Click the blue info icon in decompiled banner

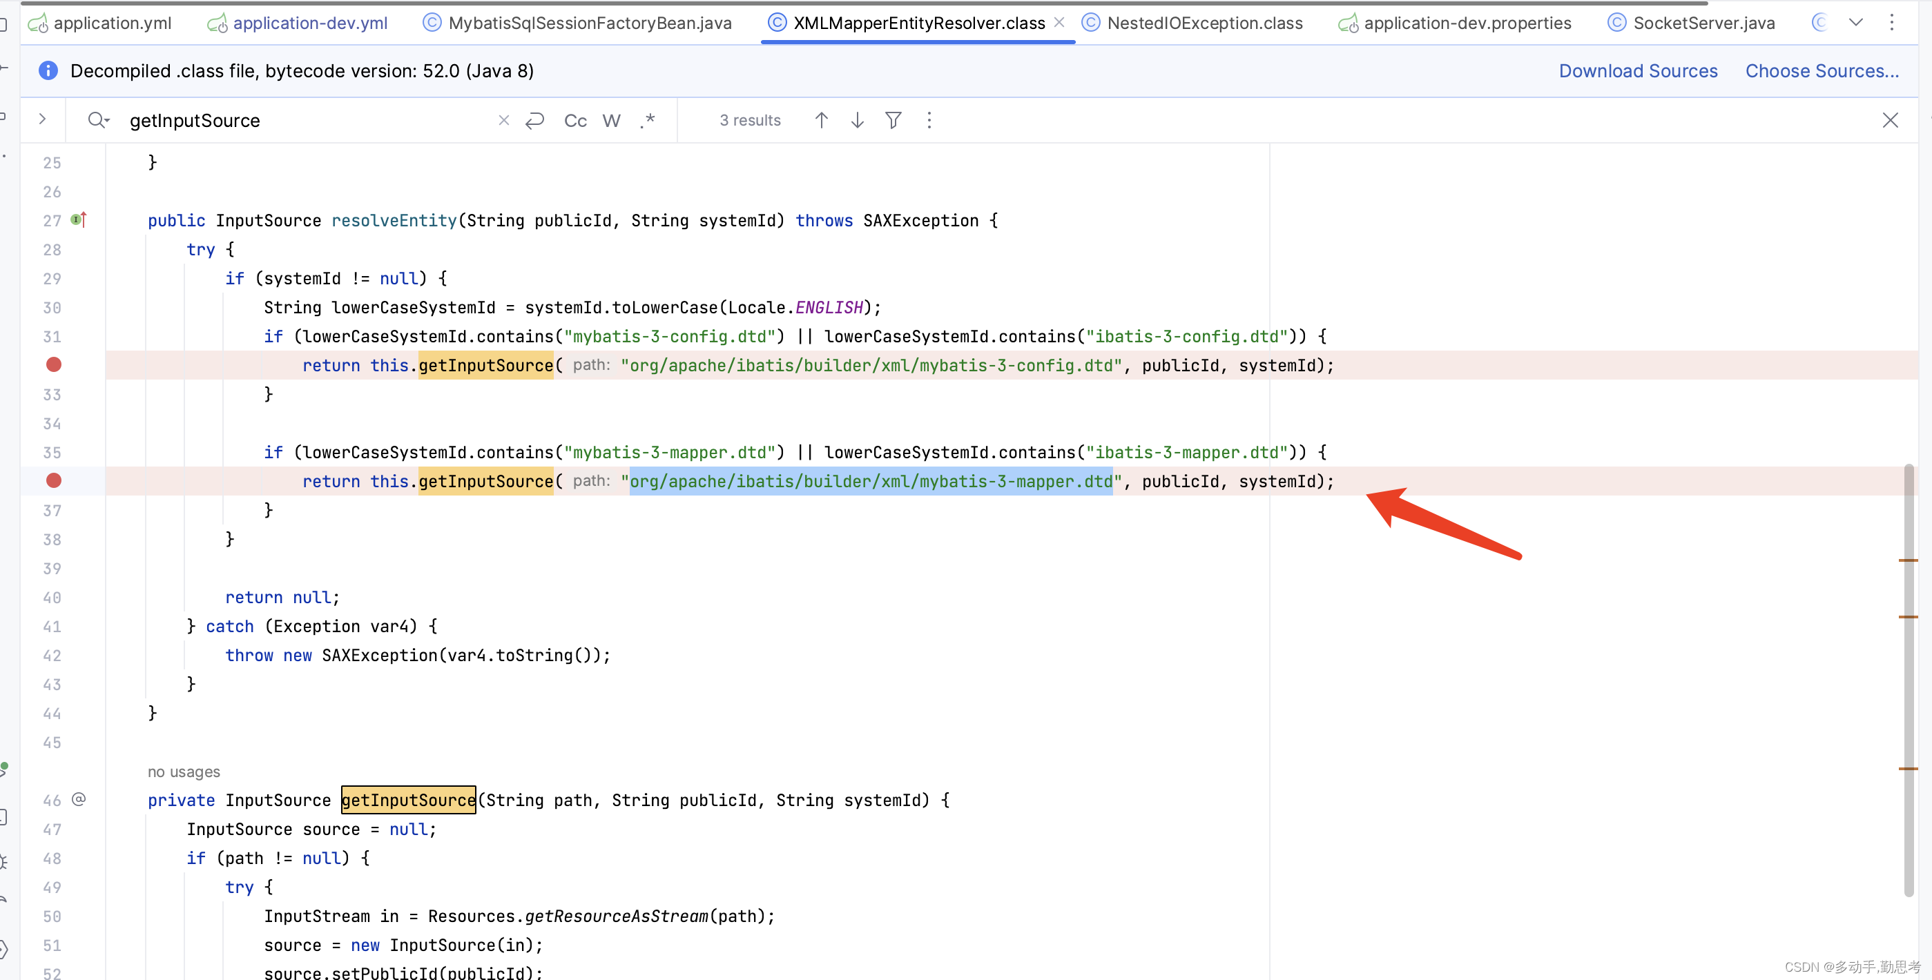pos(48,70)
